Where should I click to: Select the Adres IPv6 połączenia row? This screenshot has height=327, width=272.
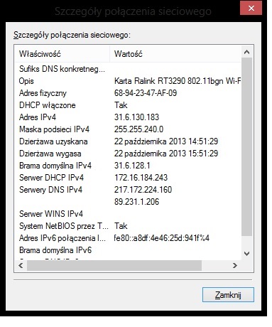click(128, 238)
